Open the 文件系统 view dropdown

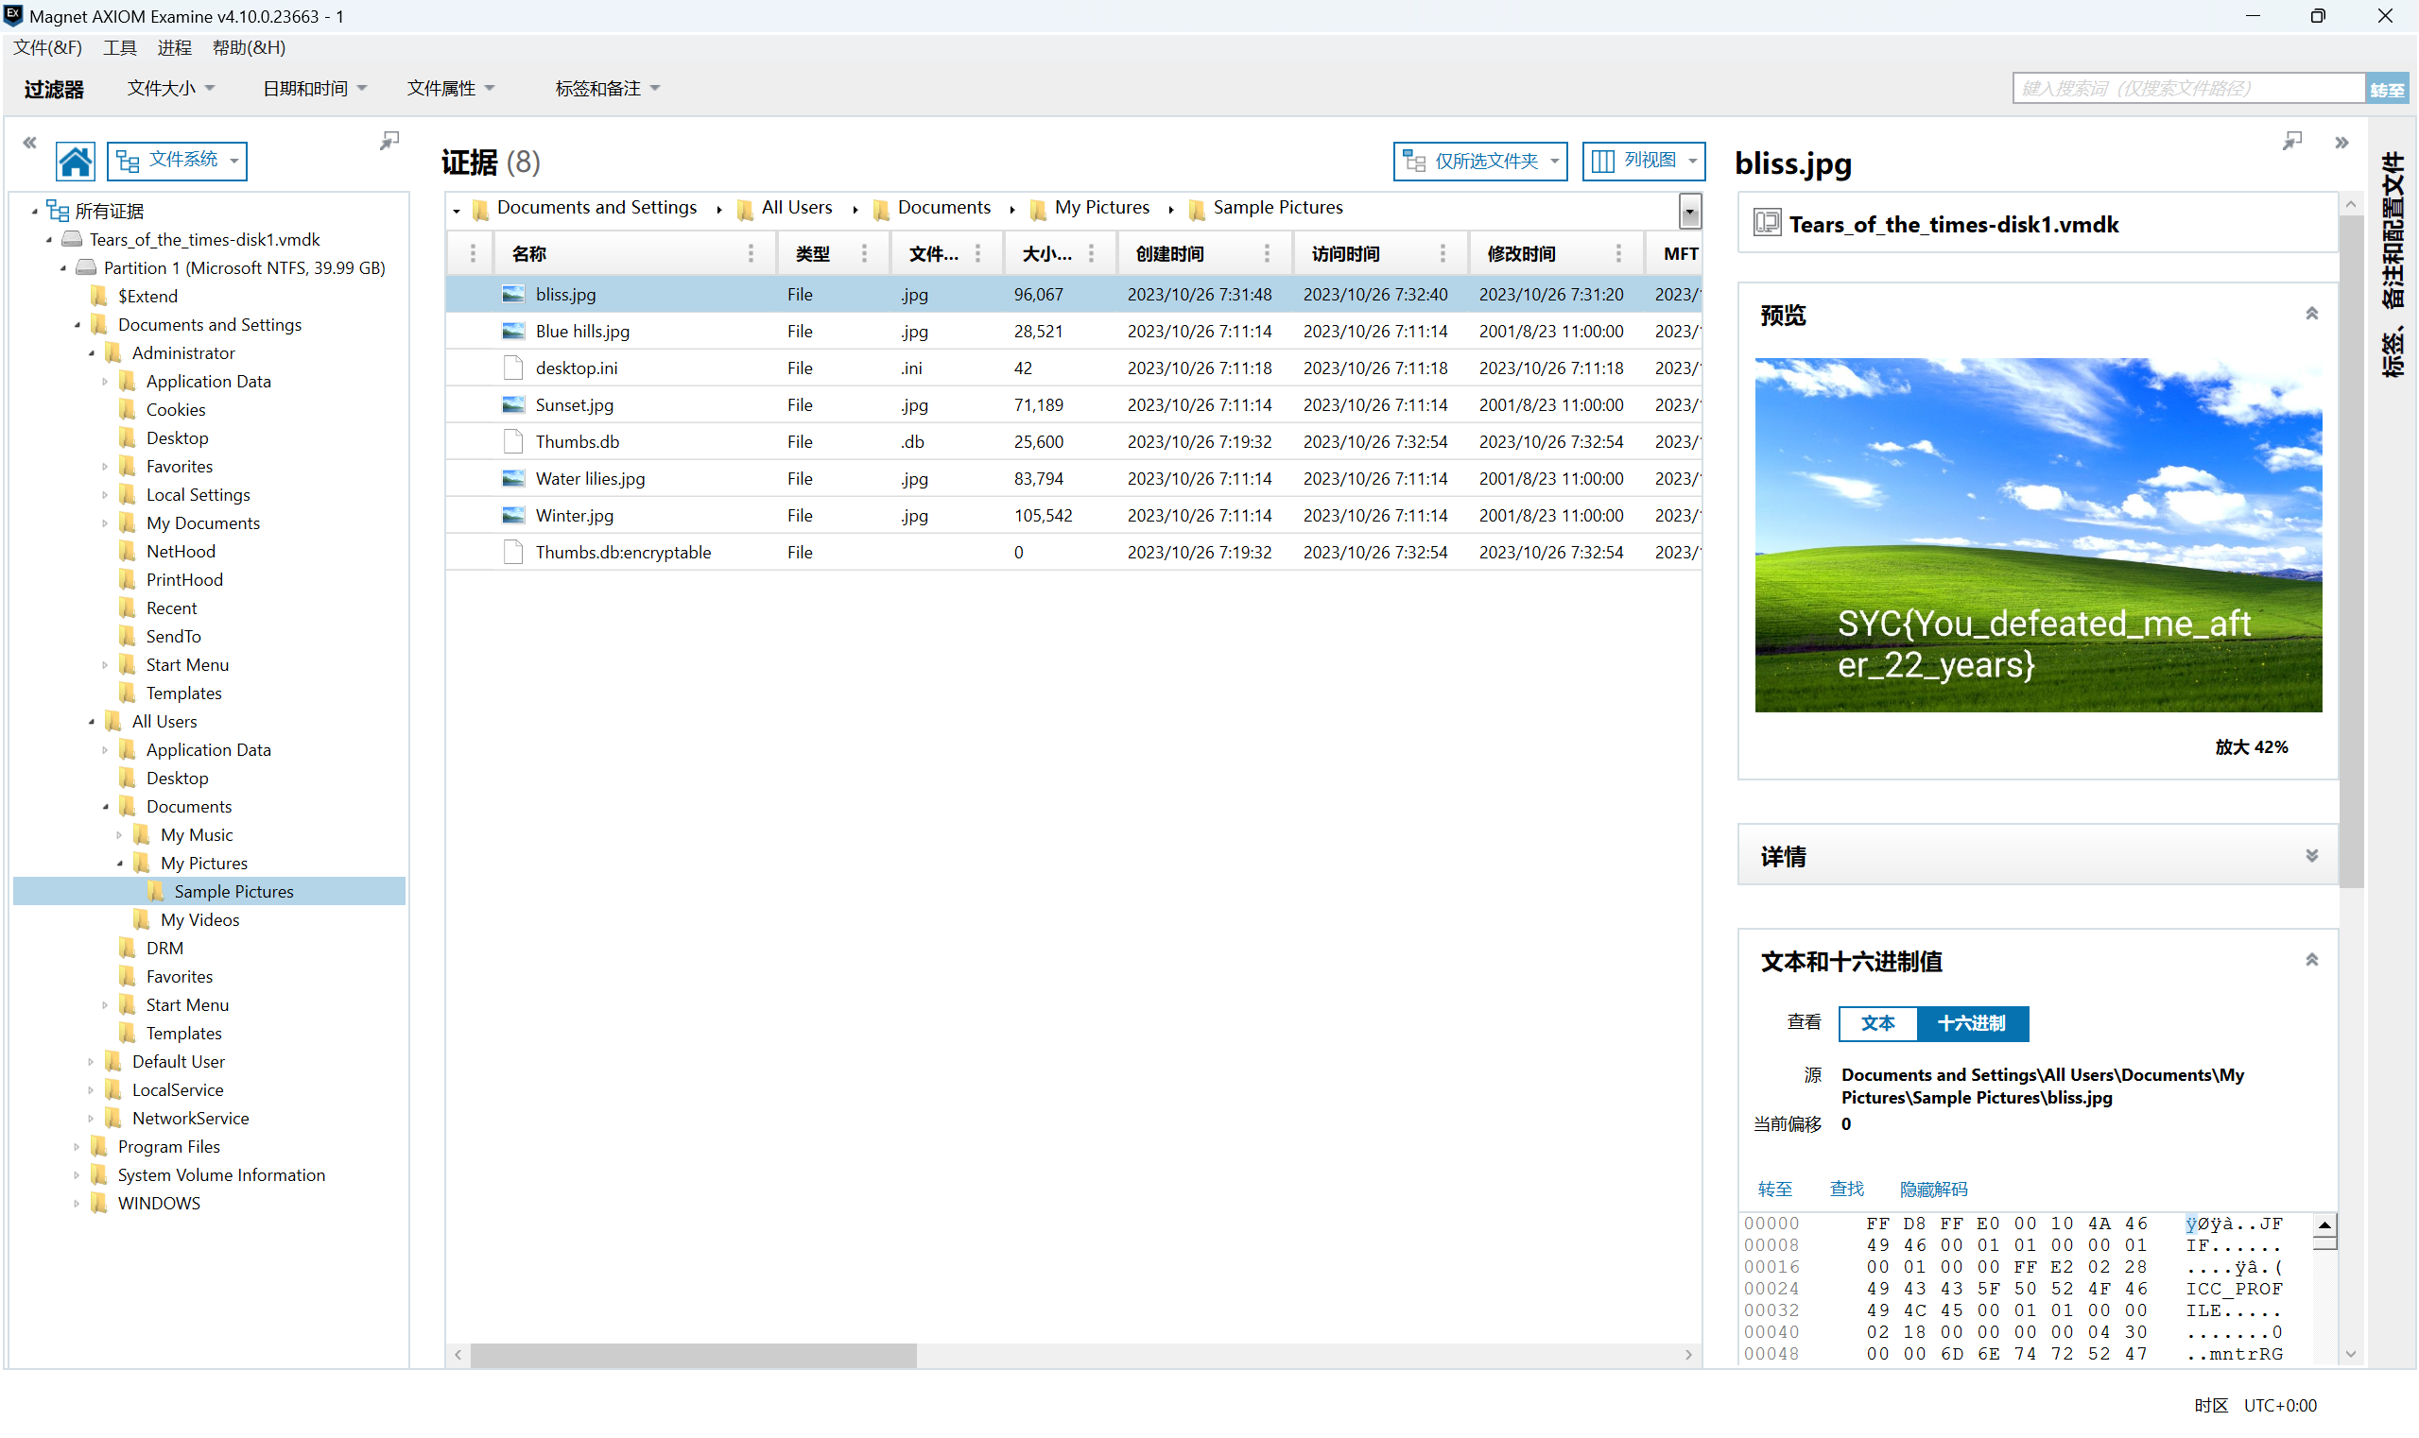click(x=177, y=161)
